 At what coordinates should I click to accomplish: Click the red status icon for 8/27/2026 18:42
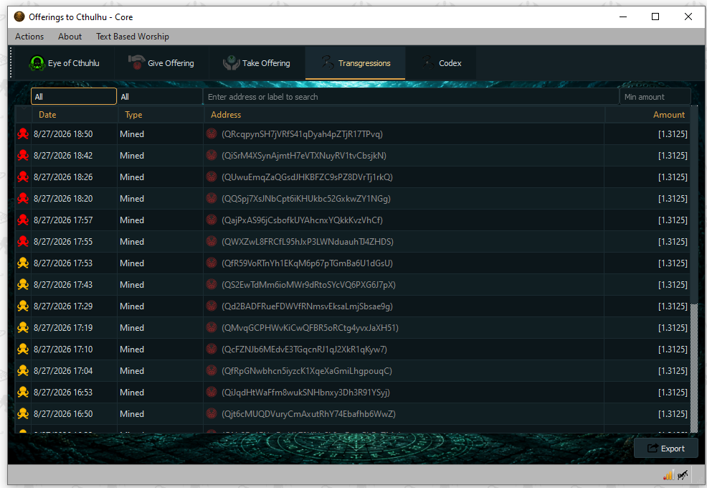[x=23, y=155]
